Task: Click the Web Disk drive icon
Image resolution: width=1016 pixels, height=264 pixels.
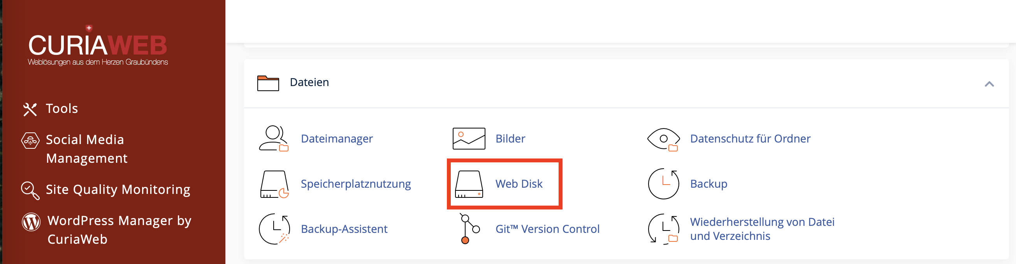Action: point(469,184)
